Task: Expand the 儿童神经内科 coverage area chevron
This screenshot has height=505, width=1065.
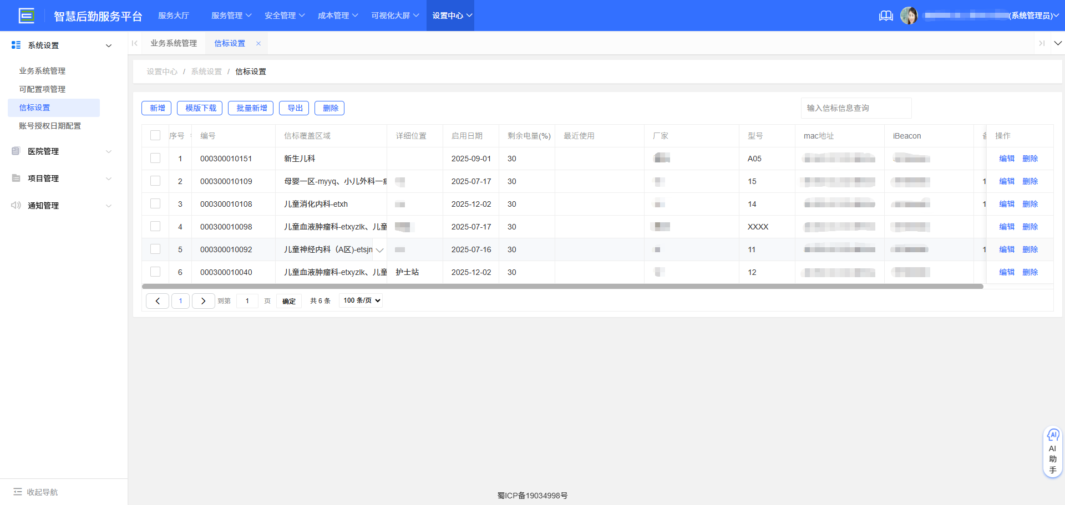Action: click(x=380, y=250)
